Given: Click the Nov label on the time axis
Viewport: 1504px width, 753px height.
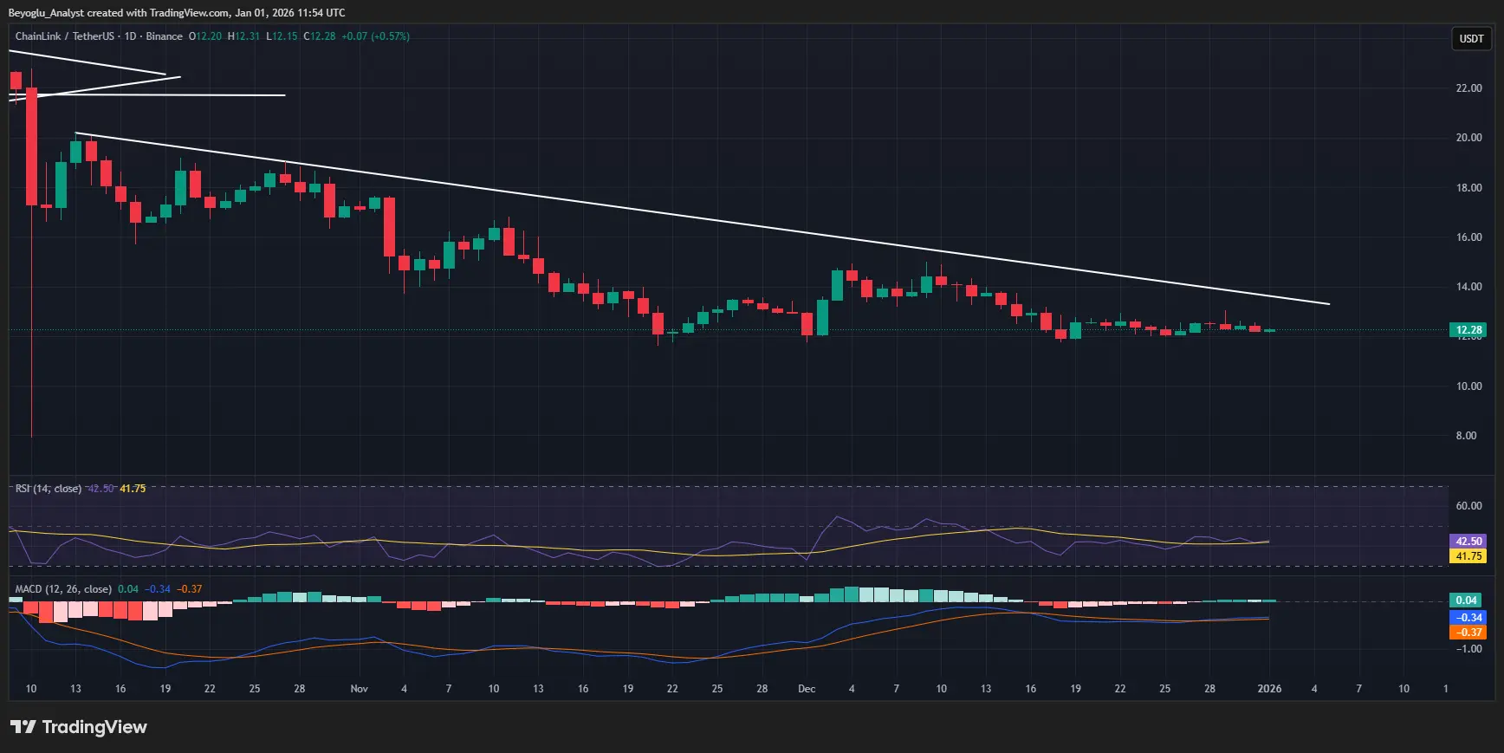Looking at the screenshot, I should (x=359, y=689).
